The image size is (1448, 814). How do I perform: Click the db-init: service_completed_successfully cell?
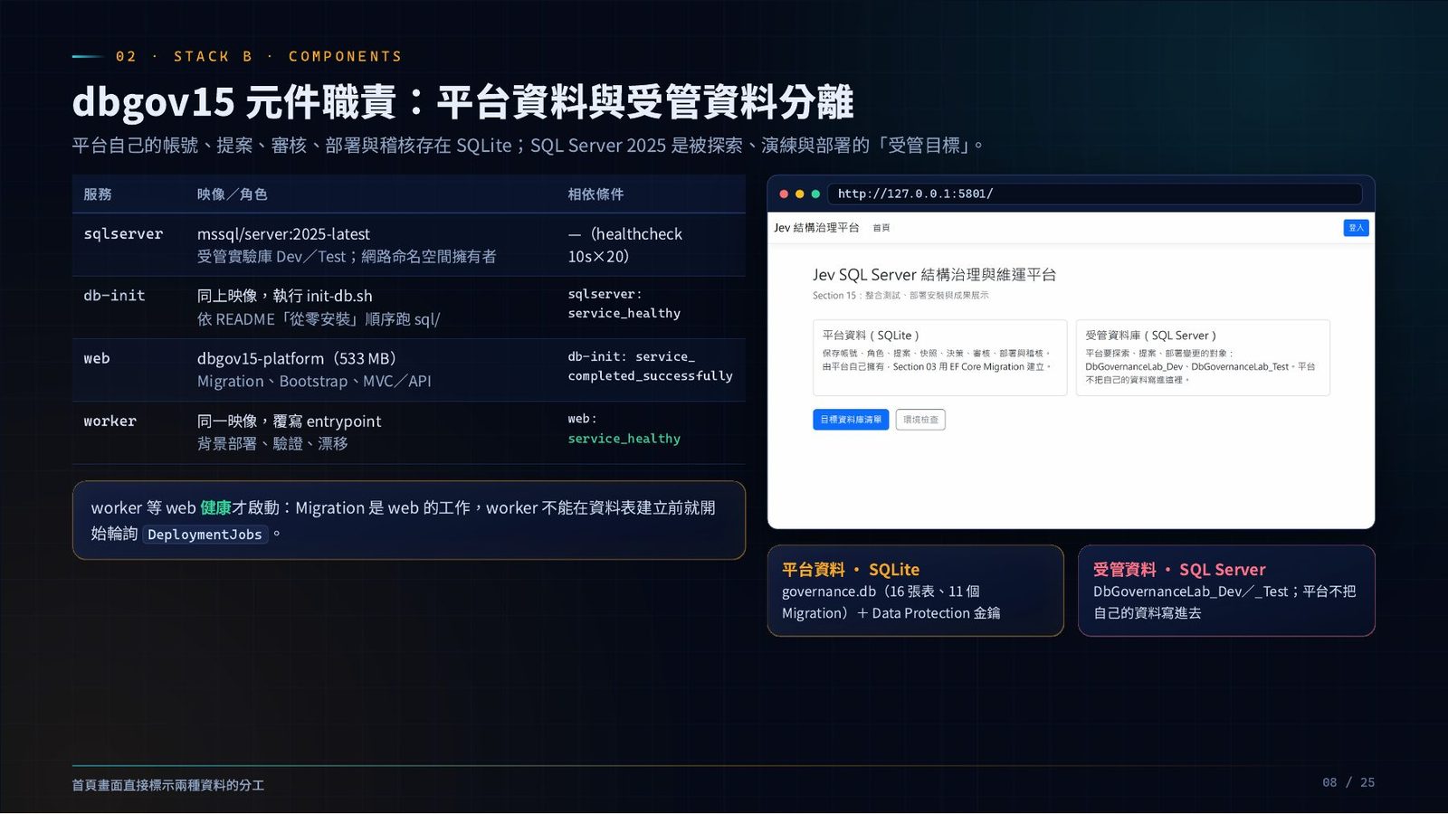(651, 366)
